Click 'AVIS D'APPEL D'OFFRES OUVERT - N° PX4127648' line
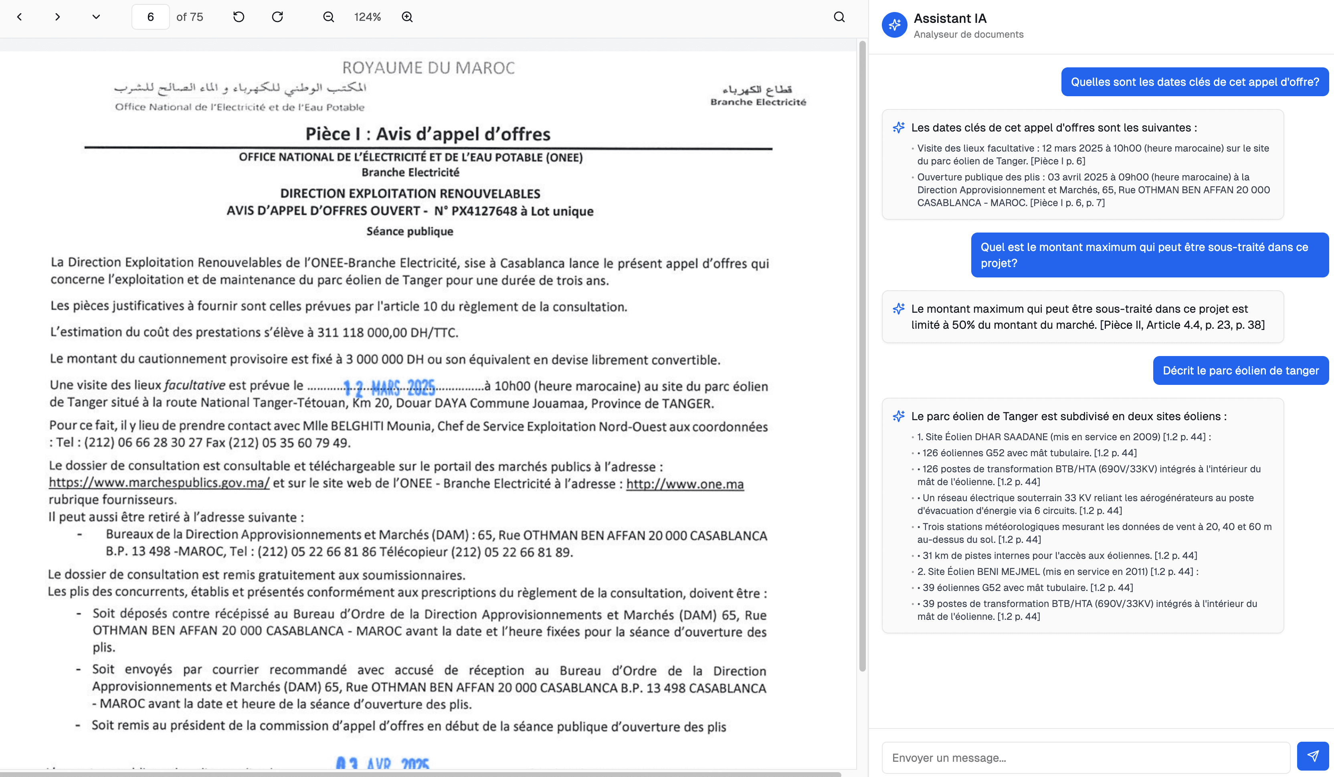The image size is (1334, 777). [x=410, y=211]
